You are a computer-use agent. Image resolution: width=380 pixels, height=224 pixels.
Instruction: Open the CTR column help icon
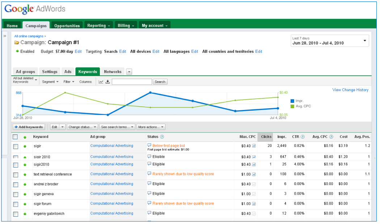(303, 137)
